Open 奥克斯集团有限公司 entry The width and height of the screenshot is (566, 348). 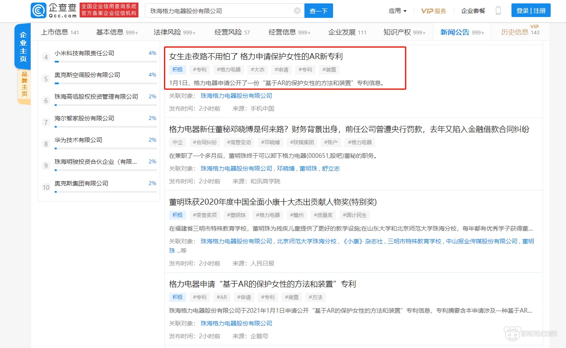coord(81,183)
